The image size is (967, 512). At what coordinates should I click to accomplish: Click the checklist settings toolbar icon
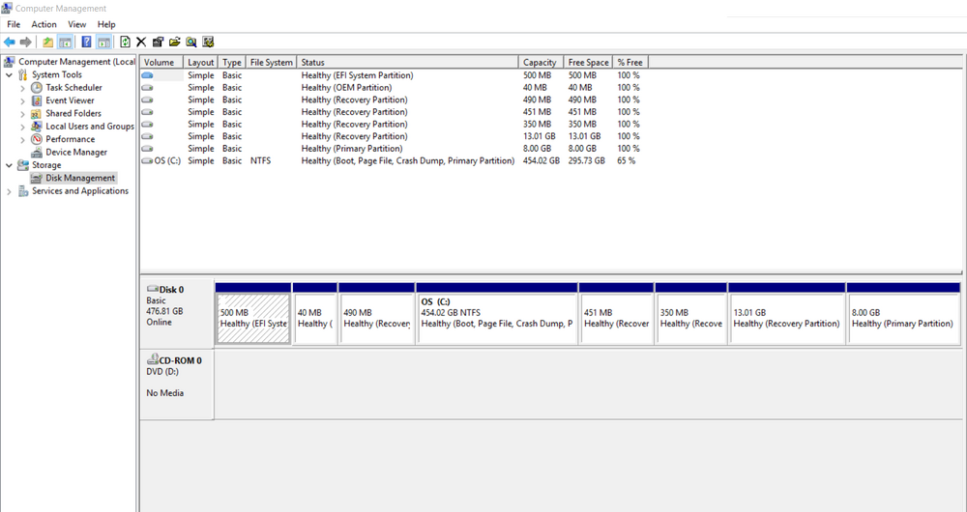[x=208, y=42]
